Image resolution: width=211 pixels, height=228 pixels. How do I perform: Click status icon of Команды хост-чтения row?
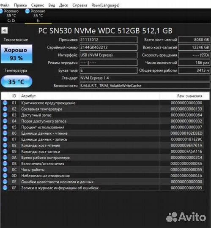click(x=5, y=145)
